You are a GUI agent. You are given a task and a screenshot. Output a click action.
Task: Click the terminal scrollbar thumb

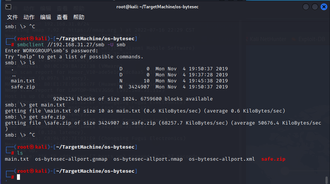tap(327, 180)
